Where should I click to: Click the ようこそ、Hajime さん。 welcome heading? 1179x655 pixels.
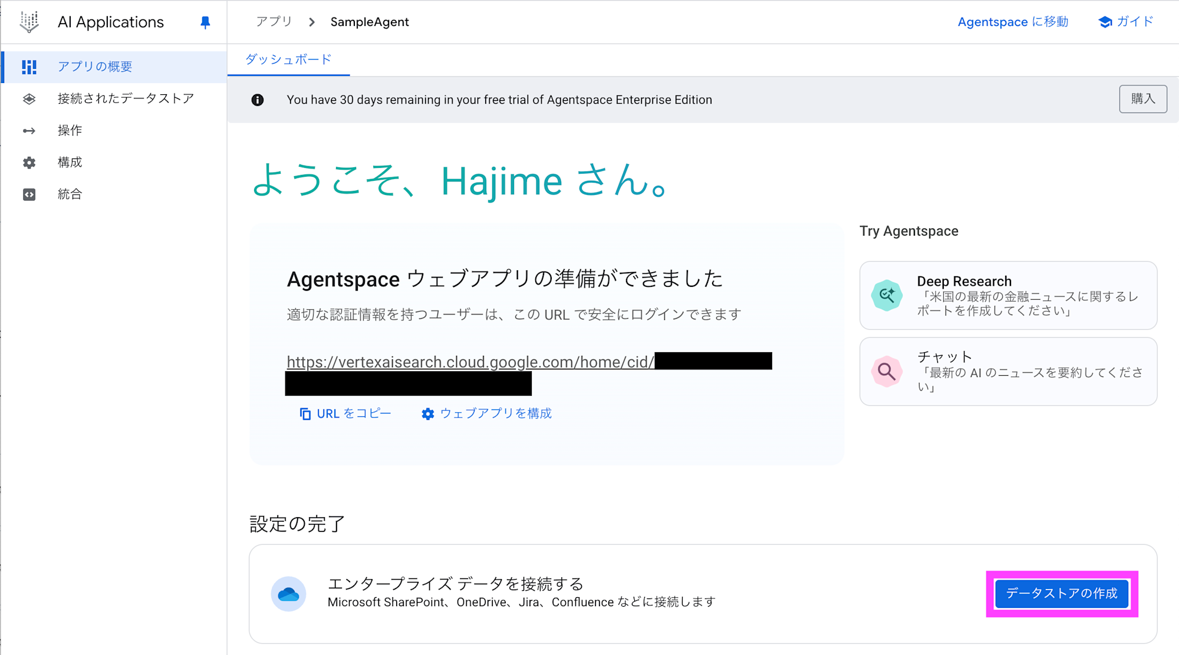point(461,180)
